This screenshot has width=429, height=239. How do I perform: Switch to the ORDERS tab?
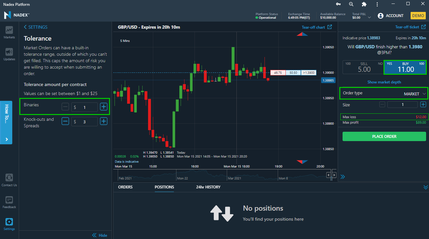[x=125, y=187]
